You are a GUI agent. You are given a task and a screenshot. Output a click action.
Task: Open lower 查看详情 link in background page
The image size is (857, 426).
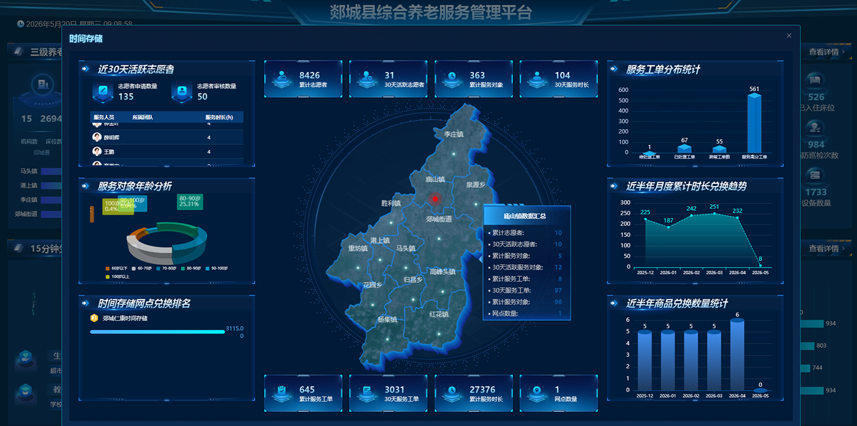click(826, 249)
